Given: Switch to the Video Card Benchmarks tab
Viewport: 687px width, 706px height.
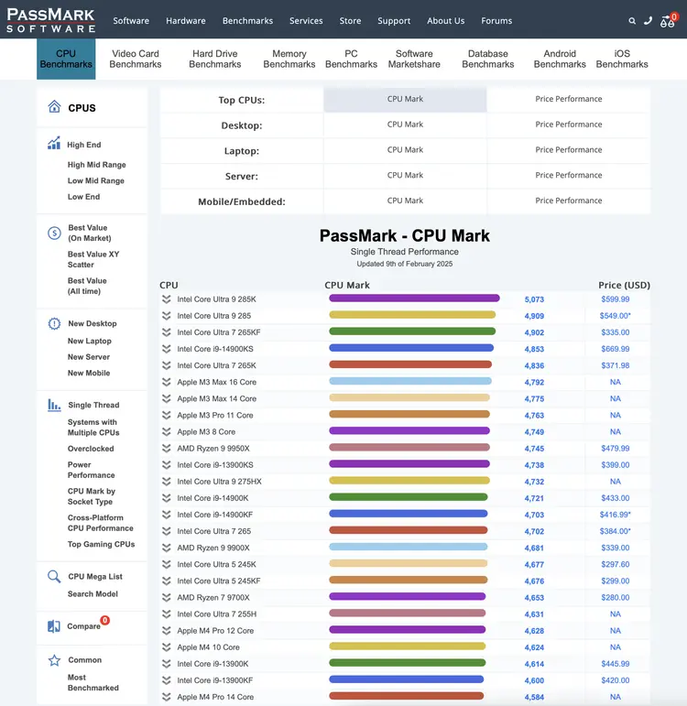Looking at the screenshot, I should click(136, 60).
